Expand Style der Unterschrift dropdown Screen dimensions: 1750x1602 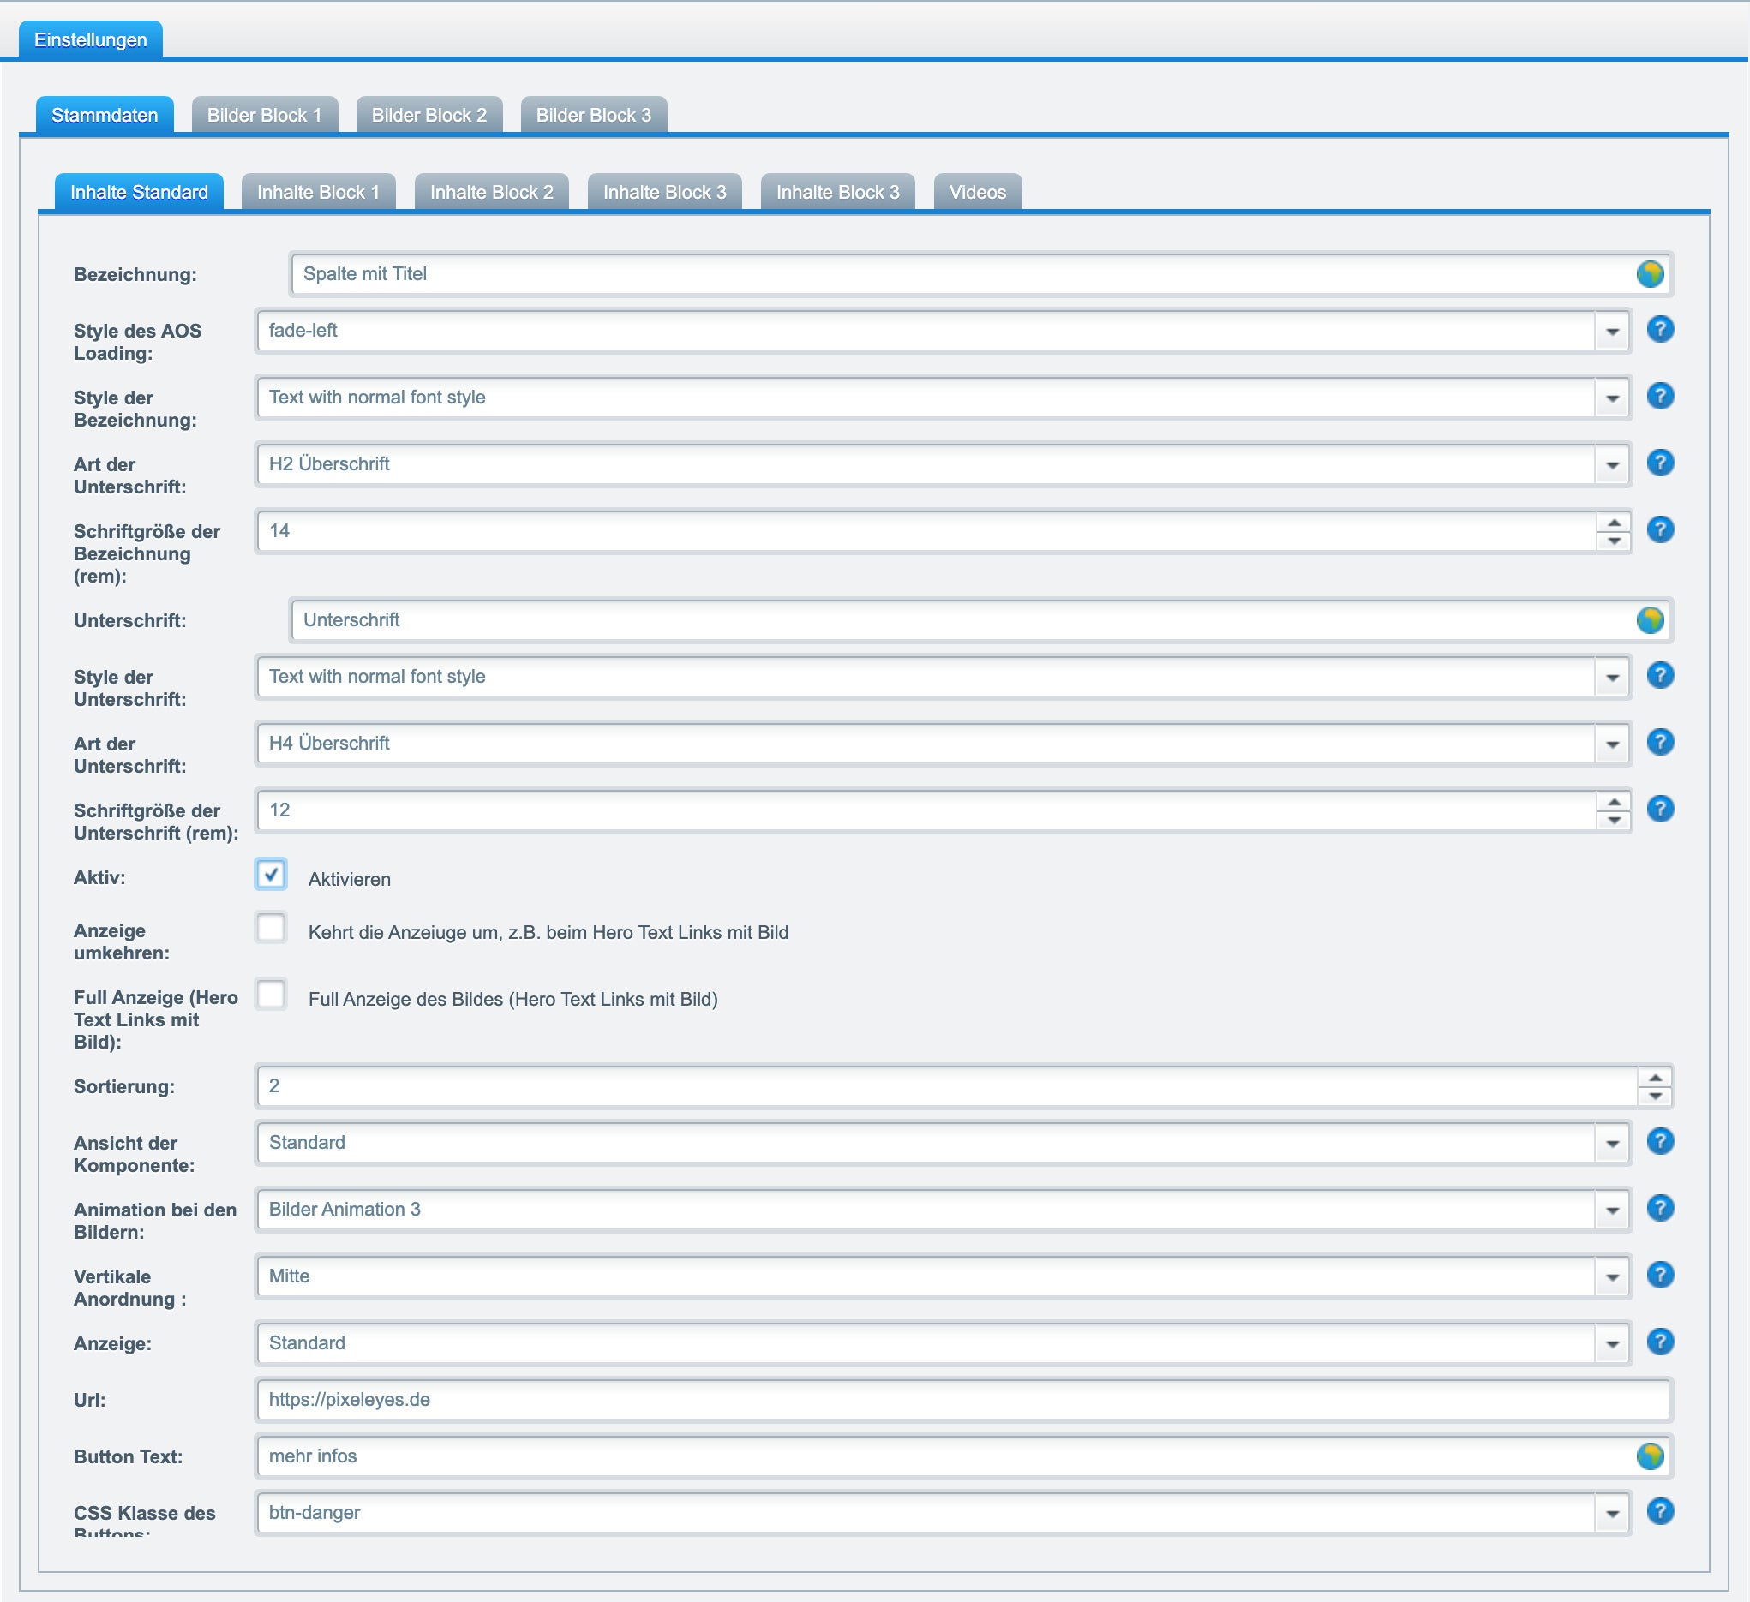coord(1612,678)
